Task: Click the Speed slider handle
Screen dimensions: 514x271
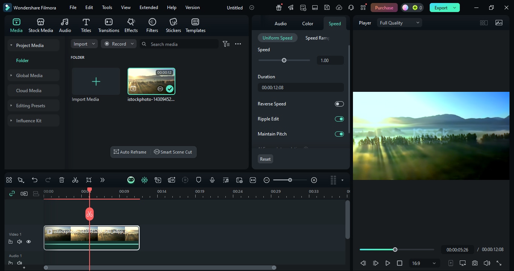Action: (284, 60)
